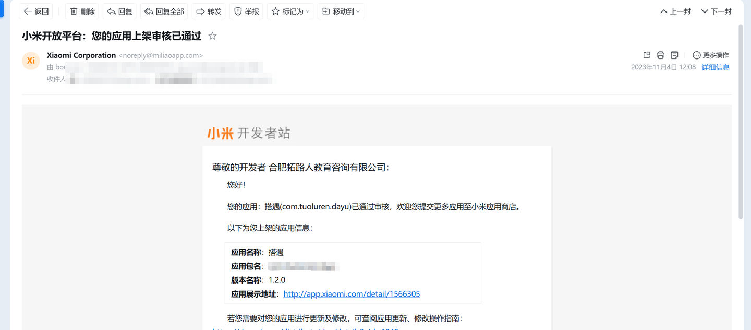Click sender name Xiaomi Corporation
Image resolution: width=751 pixels, height=330 pixels.
81,55
